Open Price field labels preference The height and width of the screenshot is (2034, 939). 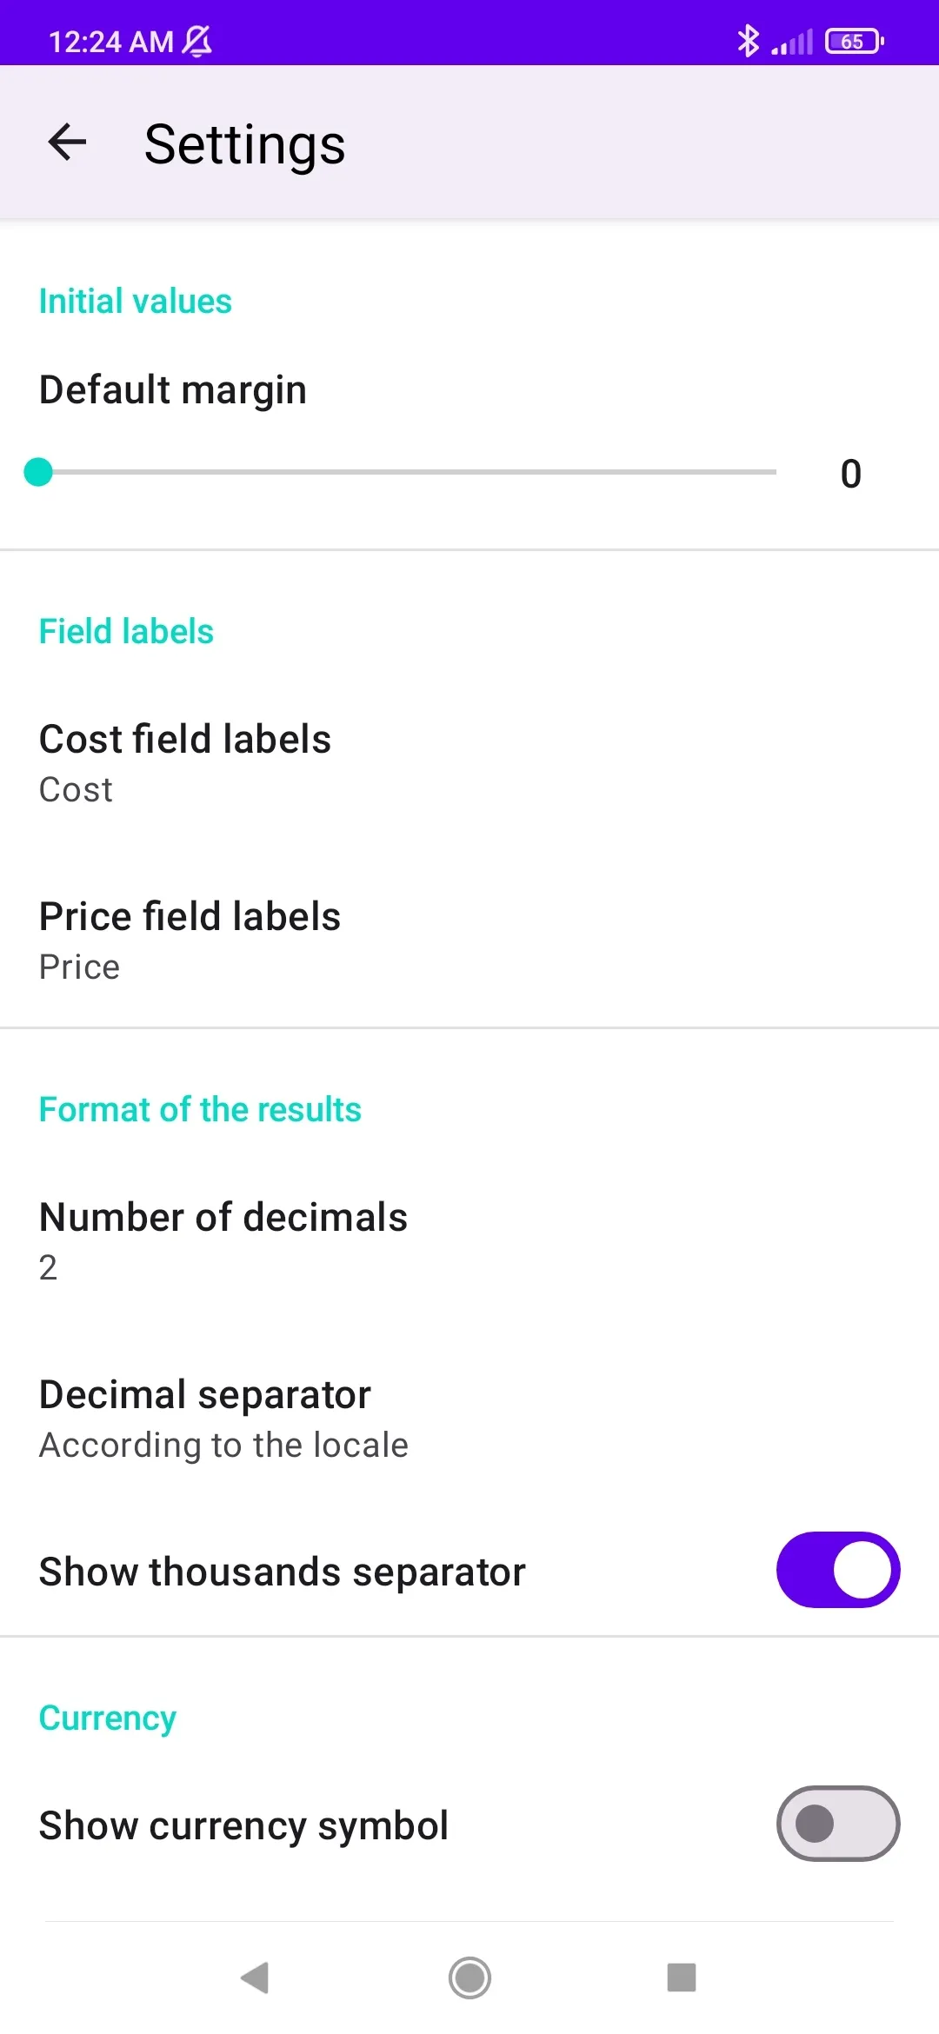click(x=469, y=941)
